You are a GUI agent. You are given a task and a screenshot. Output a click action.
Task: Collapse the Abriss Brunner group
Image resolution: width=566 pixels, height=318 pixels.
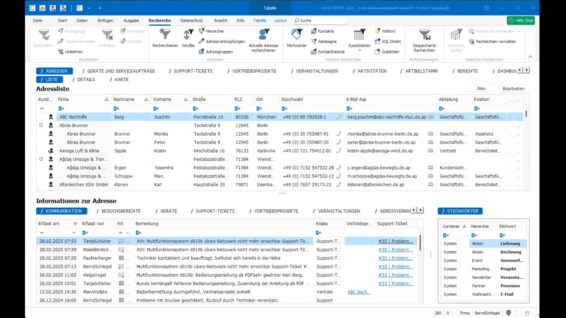[41, 125]
